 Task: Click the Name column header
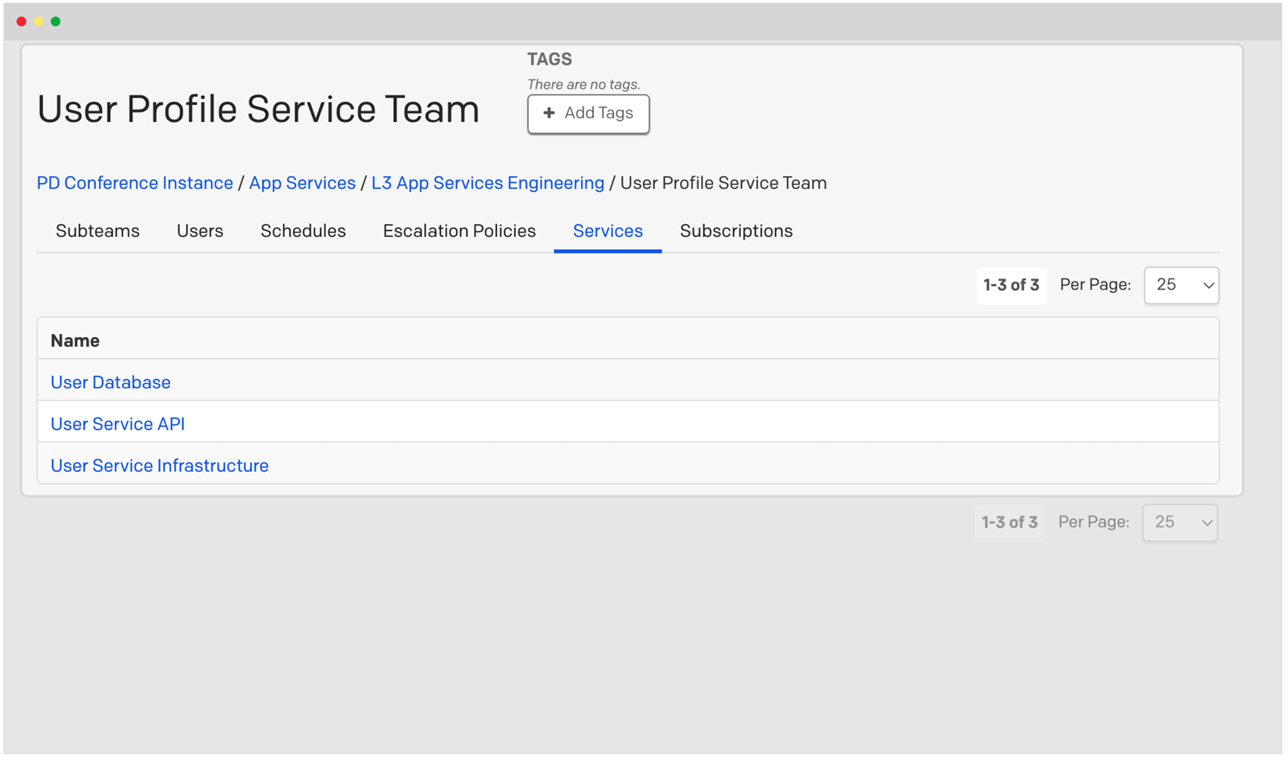tap(74, 340)
